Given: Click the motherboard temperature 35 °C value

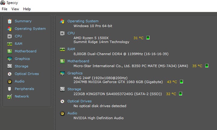Looking at the screenshot, I should pos(197,66).
